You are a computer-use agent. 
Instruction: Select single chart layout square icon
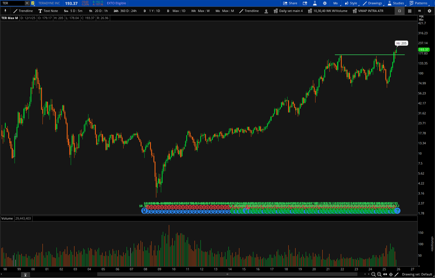coord(400,11)
